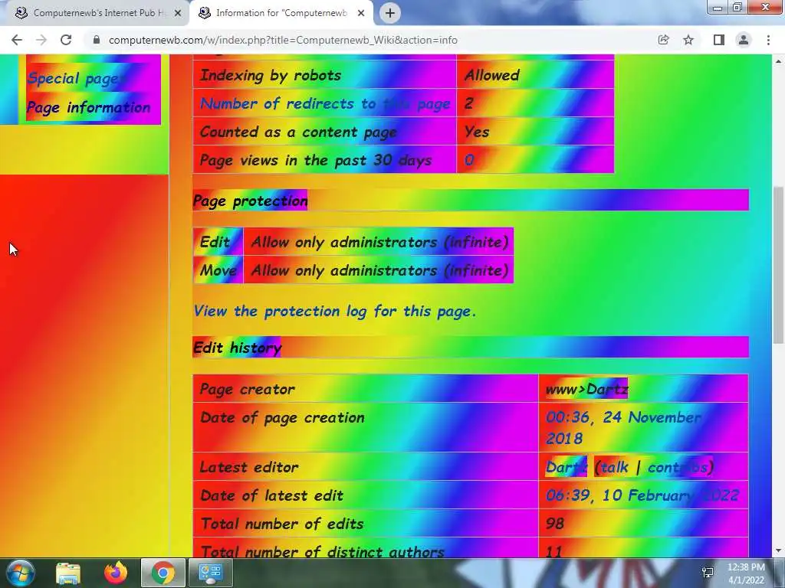Image resolution: width=785 pixels, height=588 pixels.
Task: Click the Indexing by robots row label
Action: tap(271, 75)
